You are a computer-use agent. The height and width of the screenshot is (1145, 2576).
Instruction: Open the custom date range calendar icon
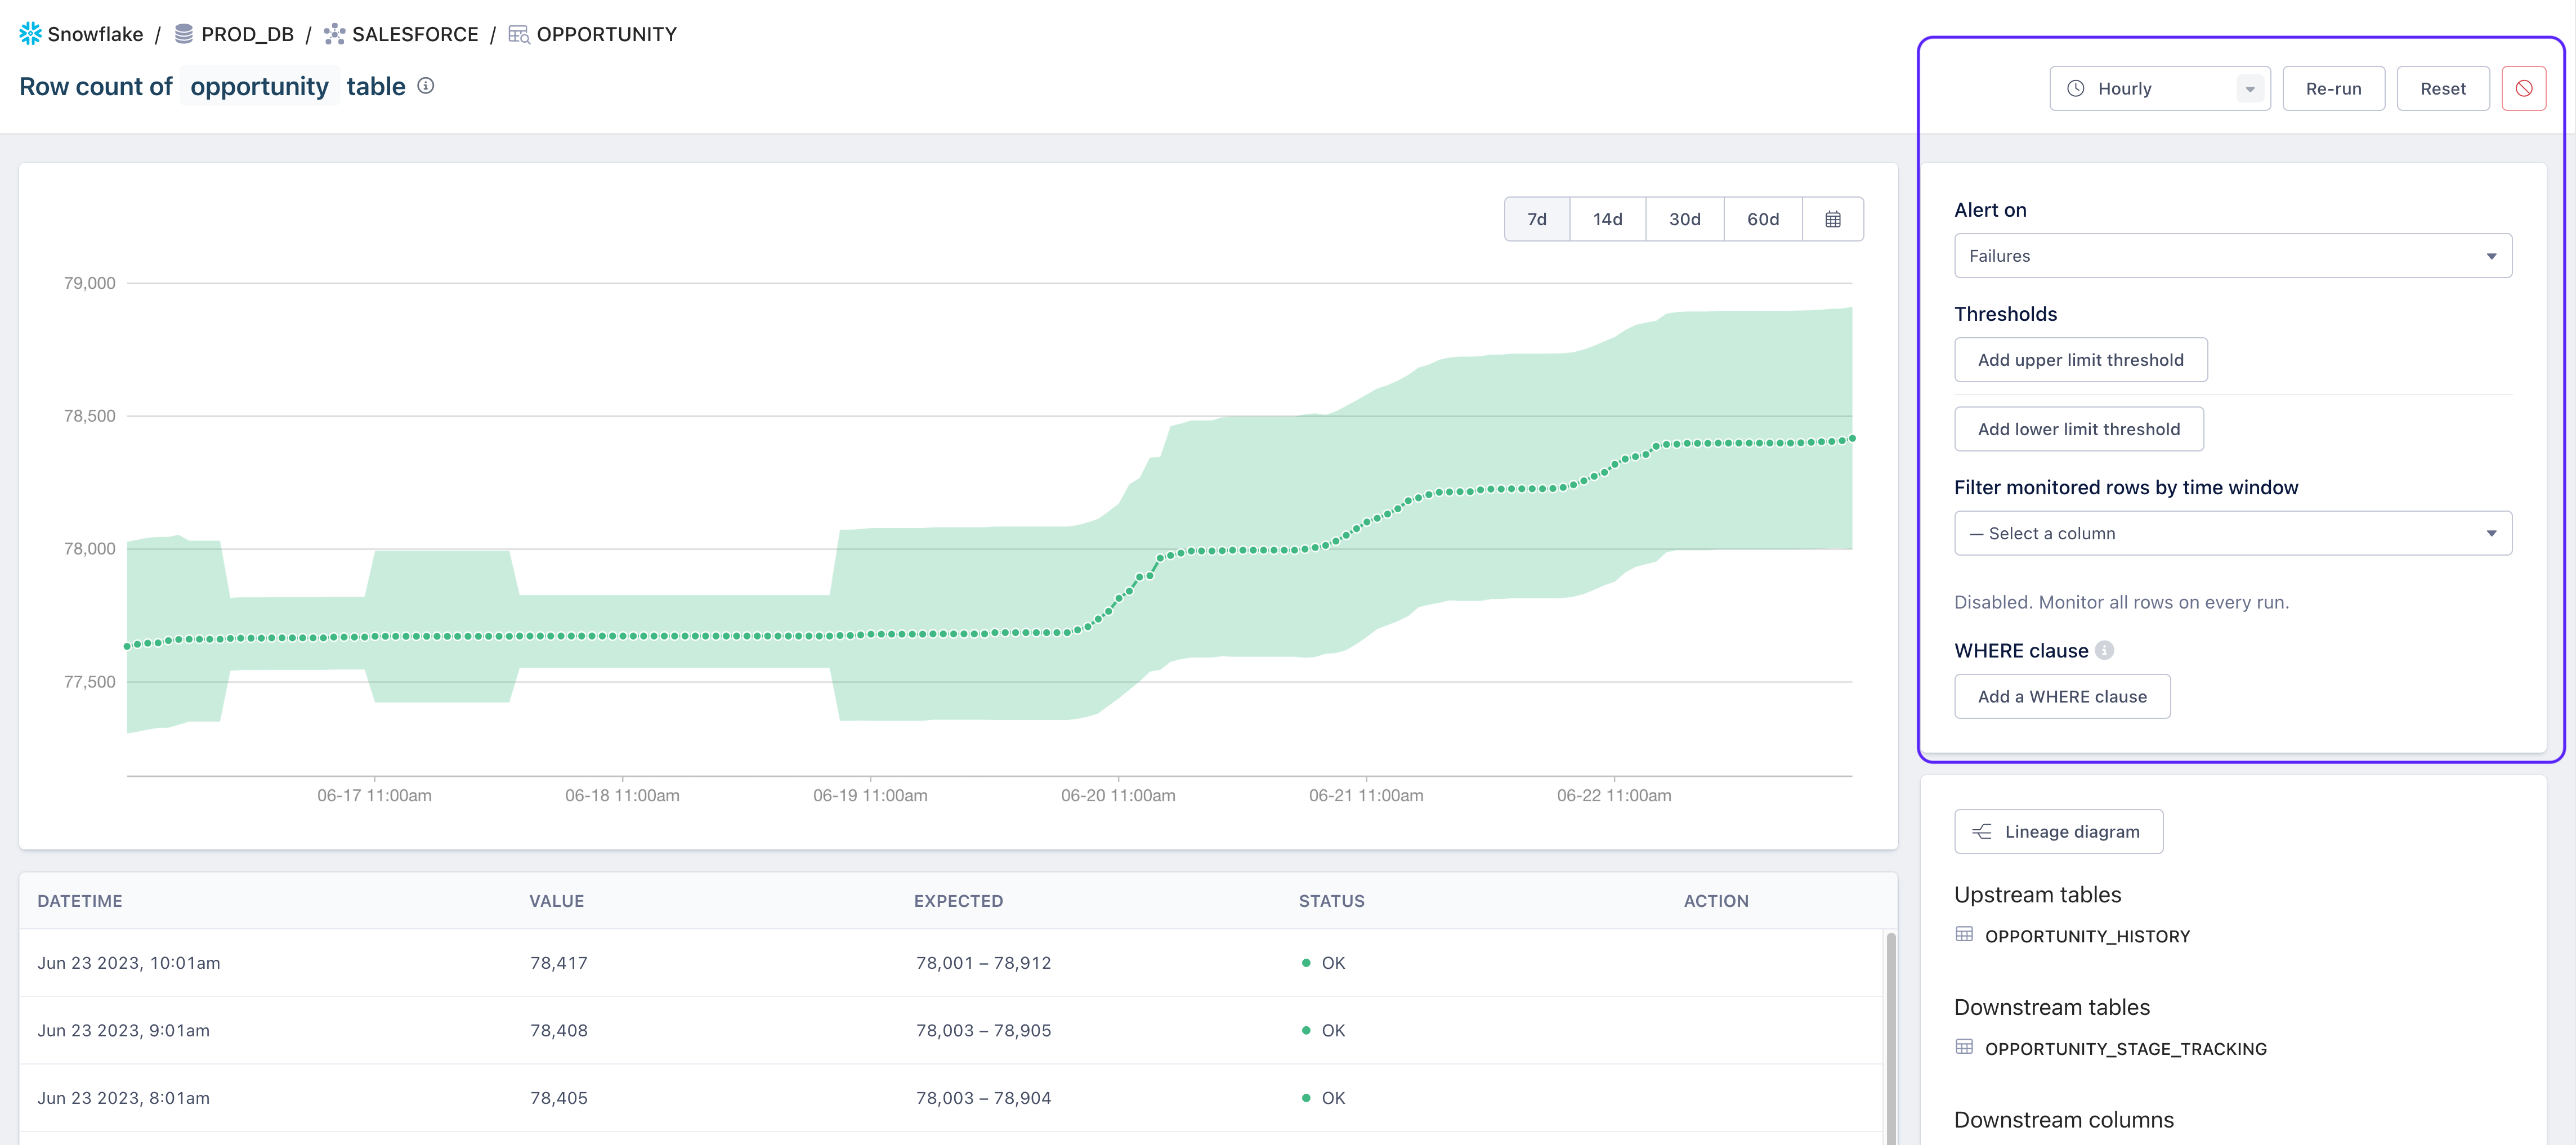[1832, 219]
